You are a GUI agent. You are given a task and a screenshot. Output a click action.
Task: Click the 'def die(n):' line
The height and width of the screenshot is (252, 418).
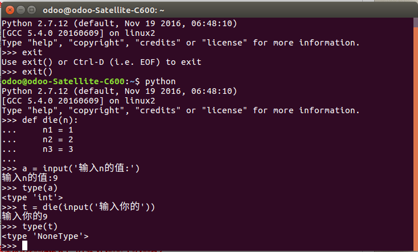(x=50, y=120)
